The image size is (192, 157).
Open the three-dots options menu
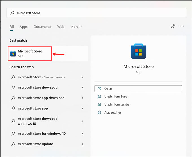click(182, 26)
